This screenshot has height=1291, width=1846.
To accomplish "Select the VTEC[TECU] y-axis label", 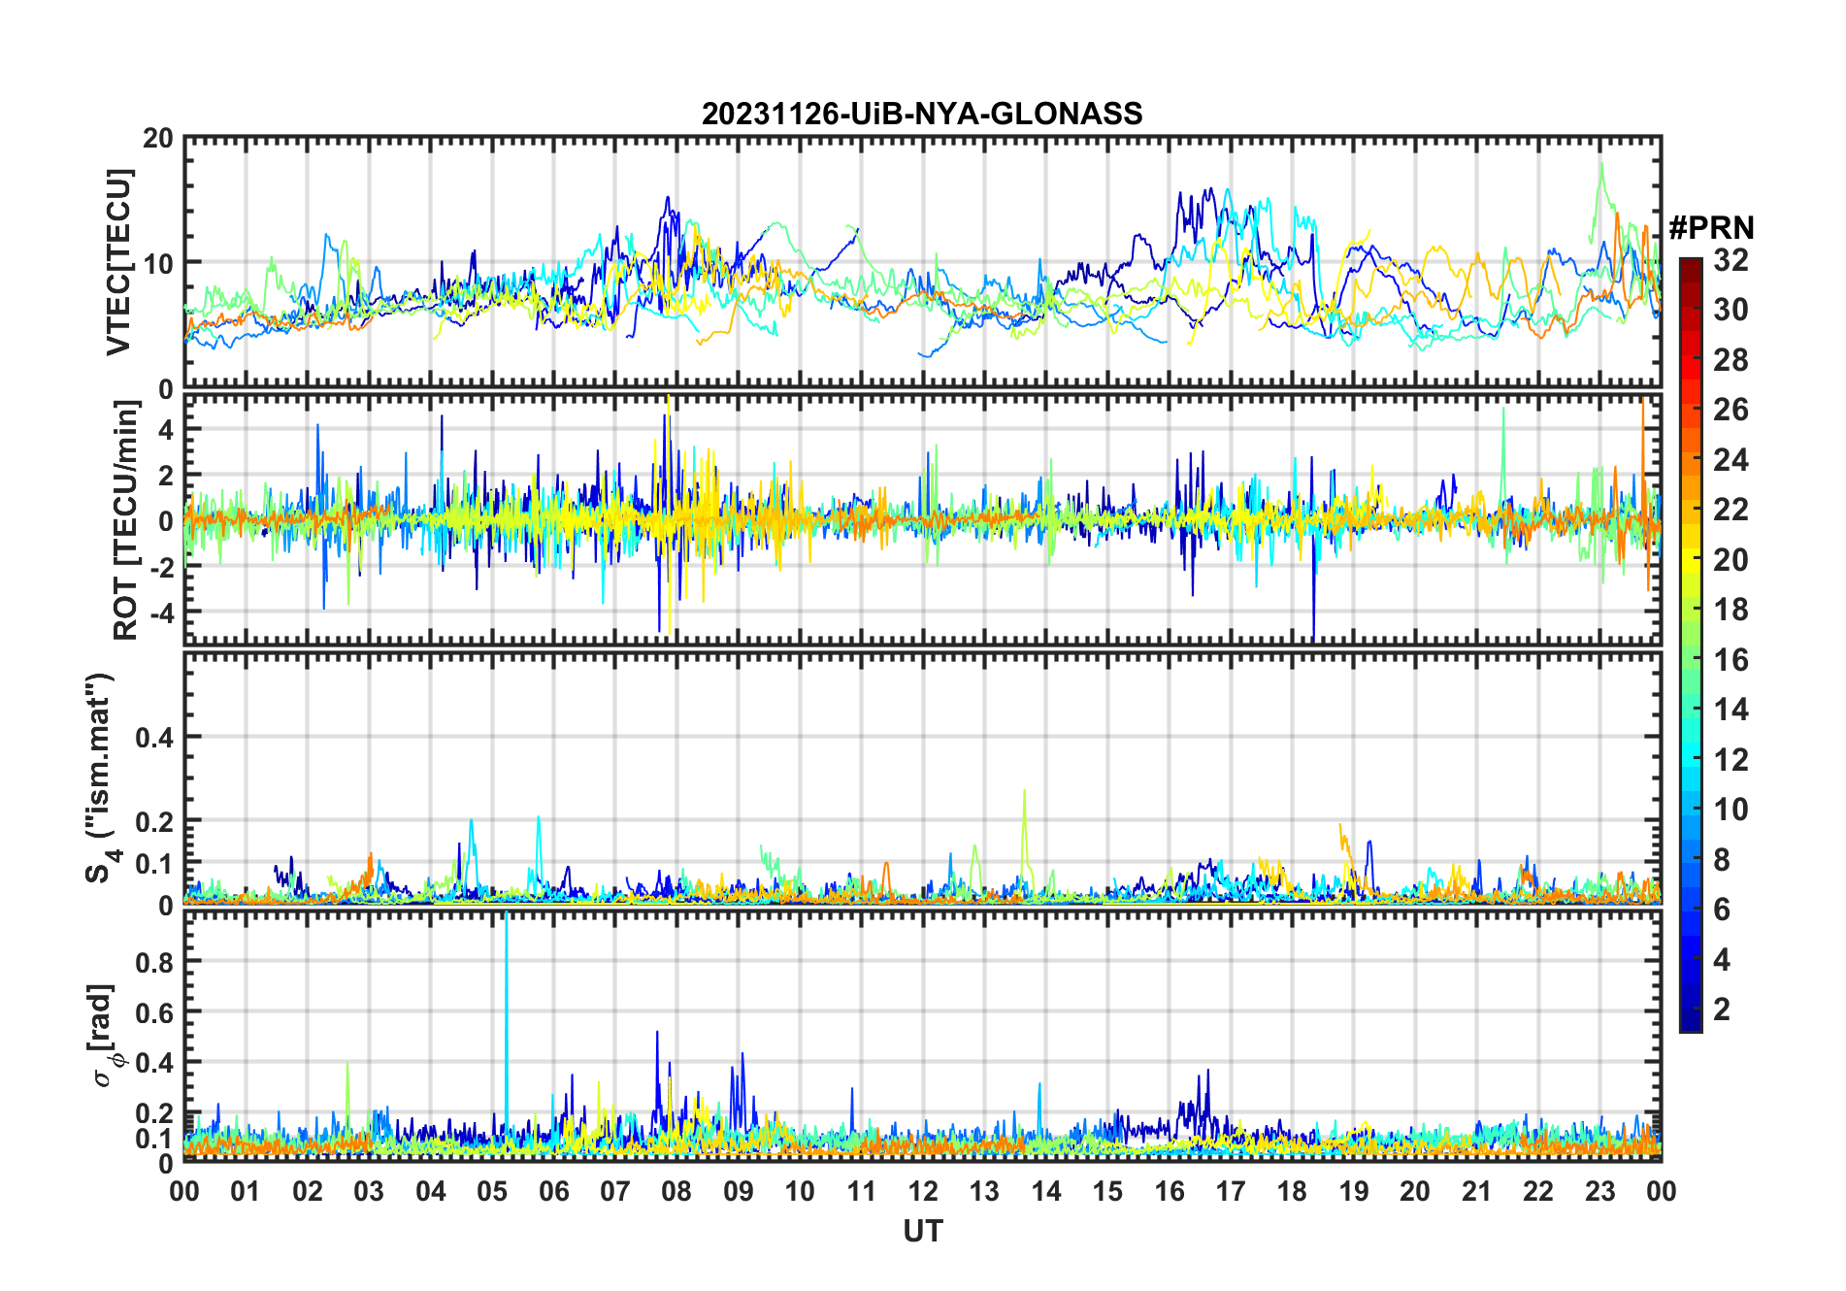I will [118, 263].
